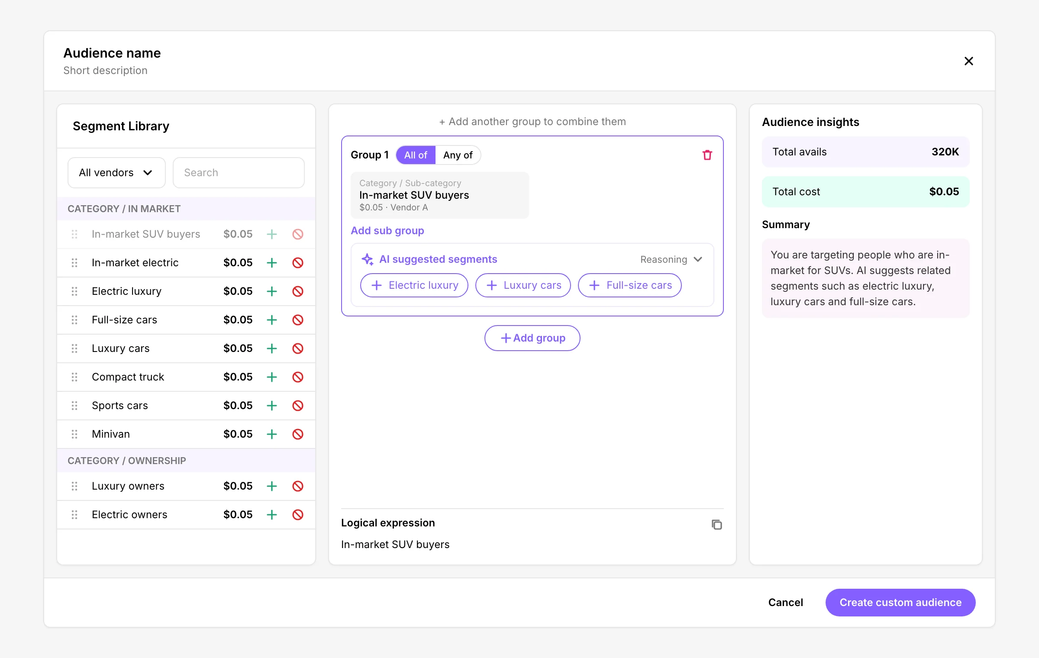Close the audience dialog
Screen dimensions: 1039x658
click(969, 61)
